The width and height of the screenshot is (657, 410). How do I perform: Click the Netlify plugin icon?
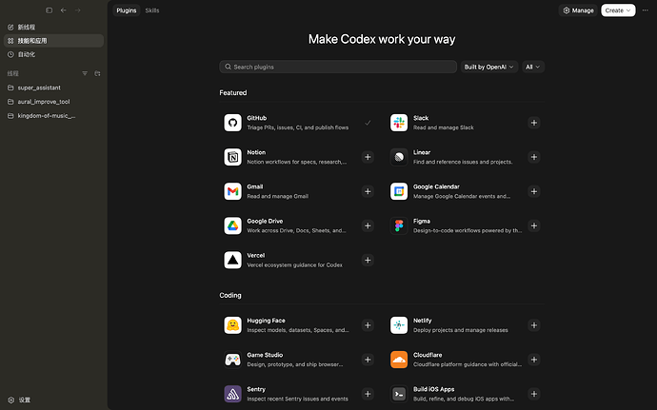[x=399, y=325]
